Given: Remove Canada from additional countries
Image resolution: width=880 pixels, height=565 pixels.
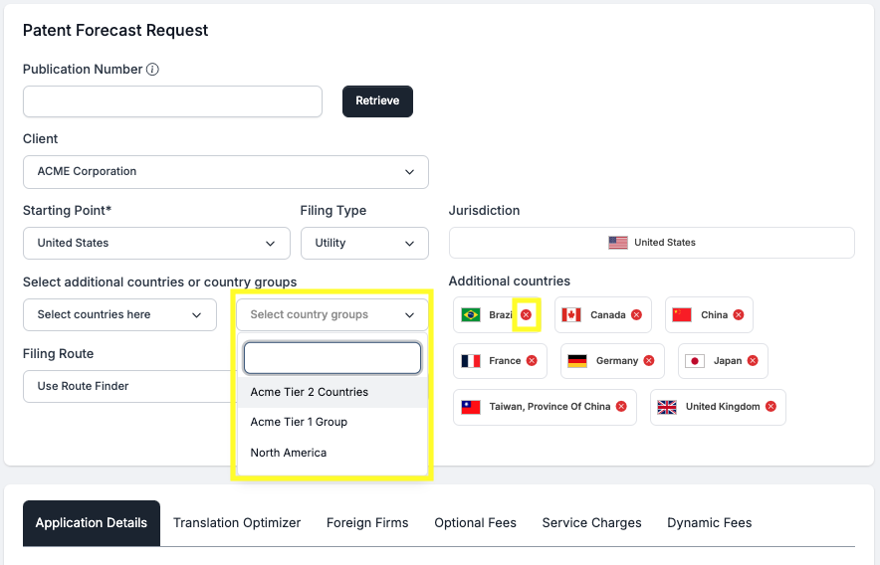Looking at the screenshot, I should [636, 315].
